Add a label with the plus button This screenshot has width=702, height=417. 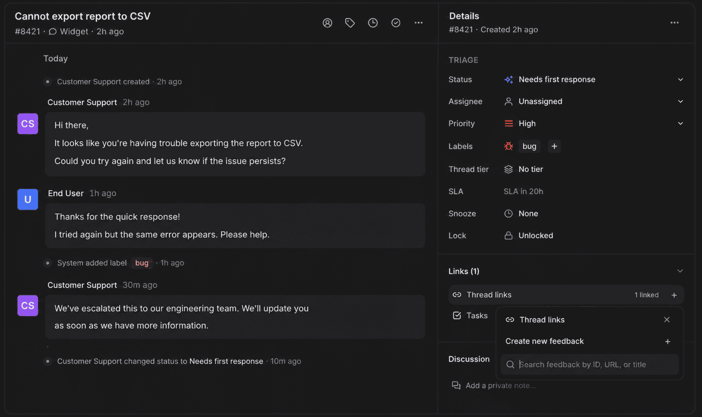[554, 146]
